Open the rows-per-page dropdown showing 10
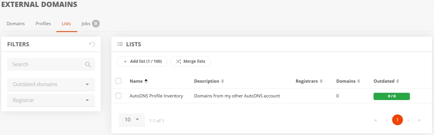434x135 pixels. [x=132, y=120]
